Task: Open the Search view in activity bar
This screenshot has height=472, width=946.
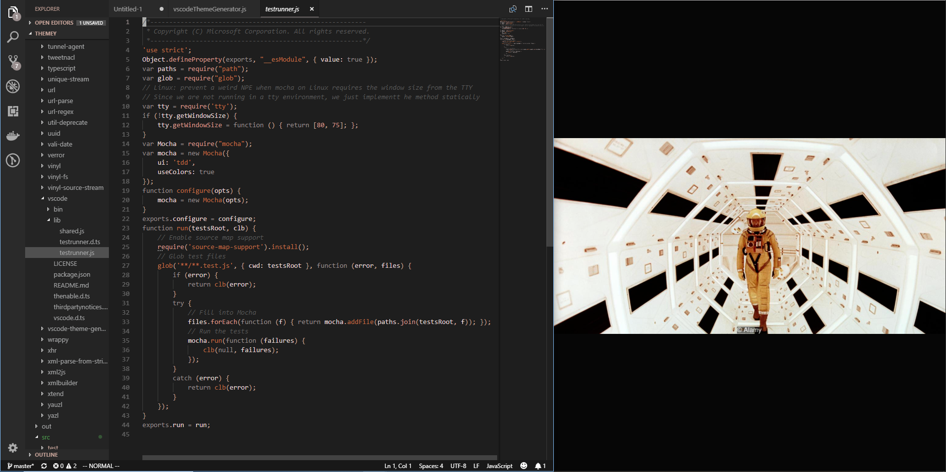Action: [13, 37]
